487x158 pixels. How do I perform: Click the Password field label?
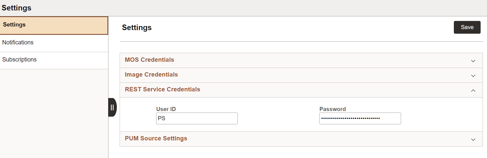click(332, 109)
